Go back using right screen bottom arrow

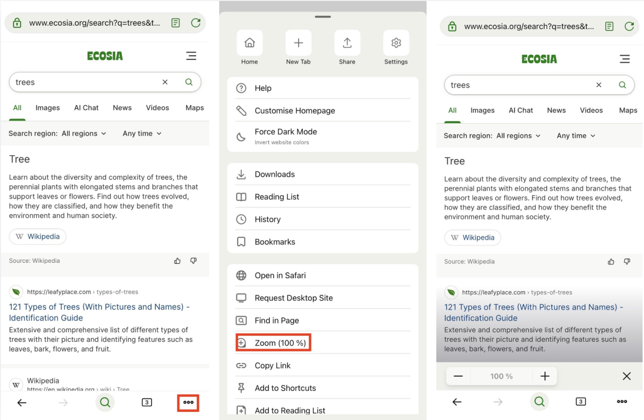457,402
